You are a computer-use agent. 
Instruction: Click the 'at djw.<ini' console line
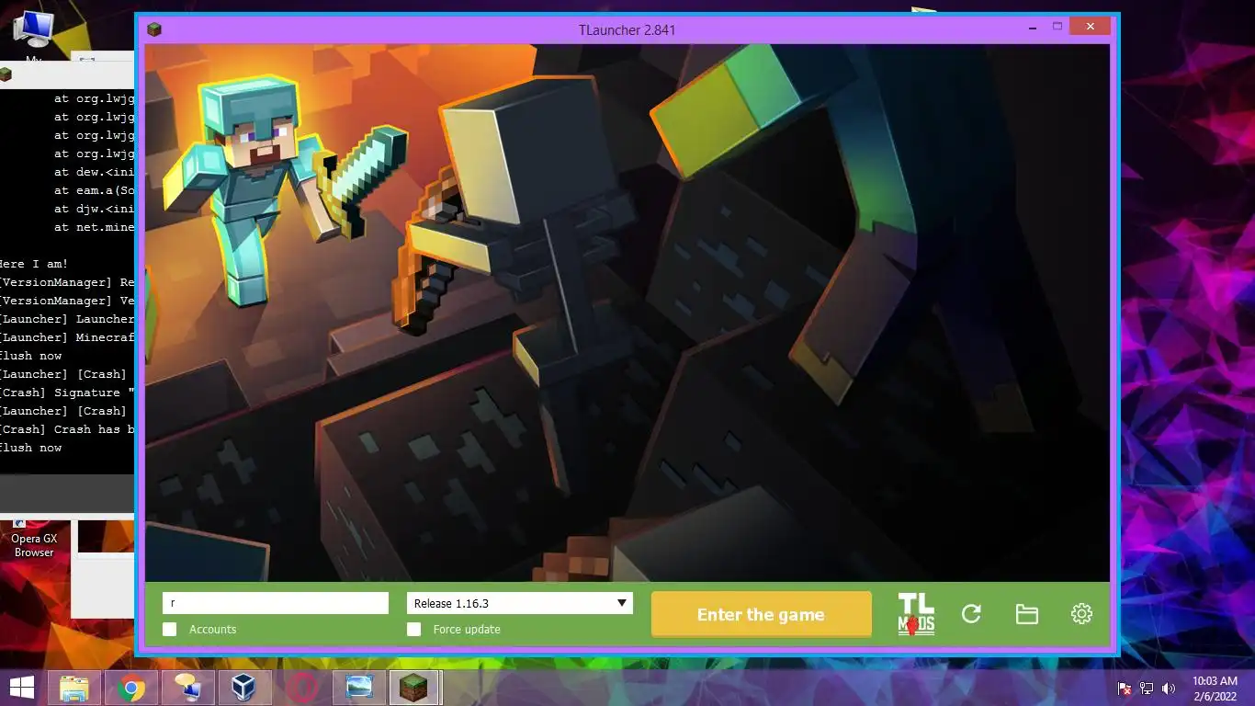(94, 209)
